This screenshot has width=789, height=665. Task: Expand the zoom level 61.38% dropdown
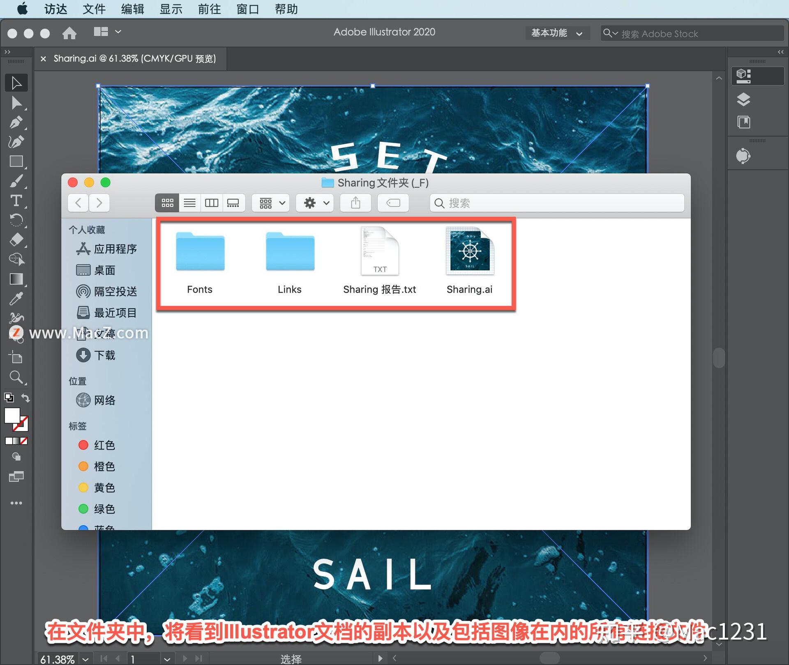[x=85, y=659]
